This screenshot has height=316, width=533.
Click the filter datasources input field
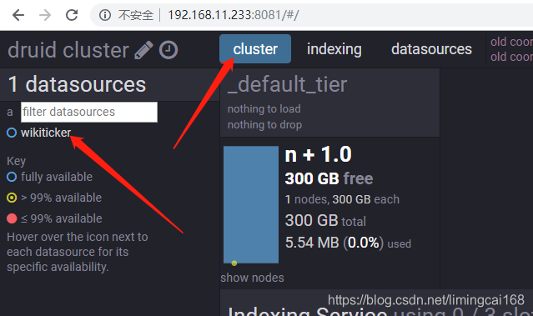pos(89,112)
